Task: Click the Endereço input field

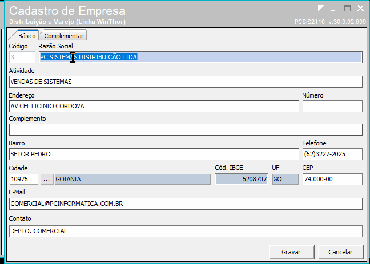Action: tap(154, 106)
